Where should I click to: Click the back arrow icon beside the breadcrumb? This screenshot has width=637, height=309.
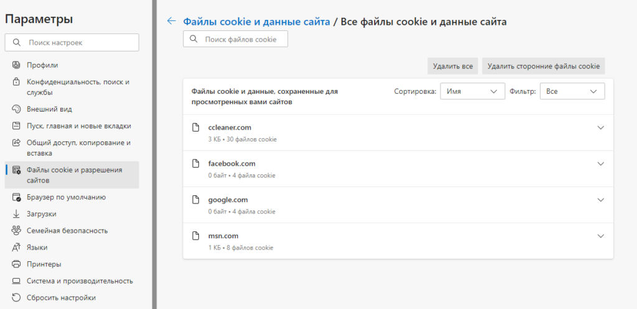[x=171, y=21]
